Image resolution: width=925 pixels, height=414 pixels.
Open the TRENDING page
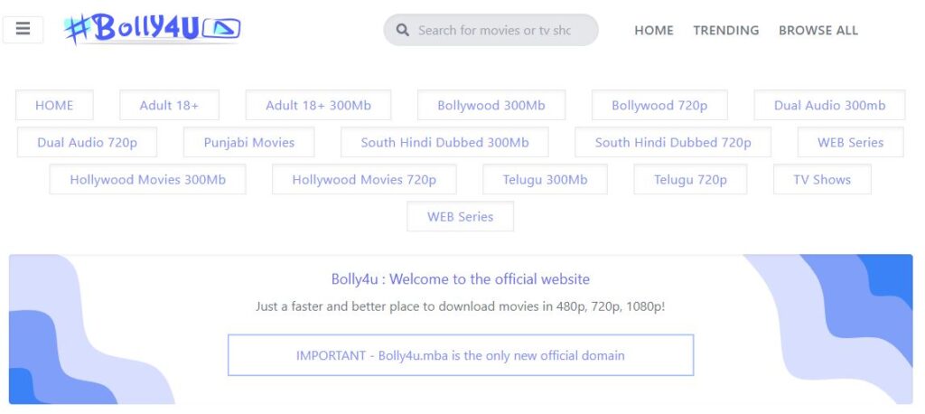click(x=725, y=30)
